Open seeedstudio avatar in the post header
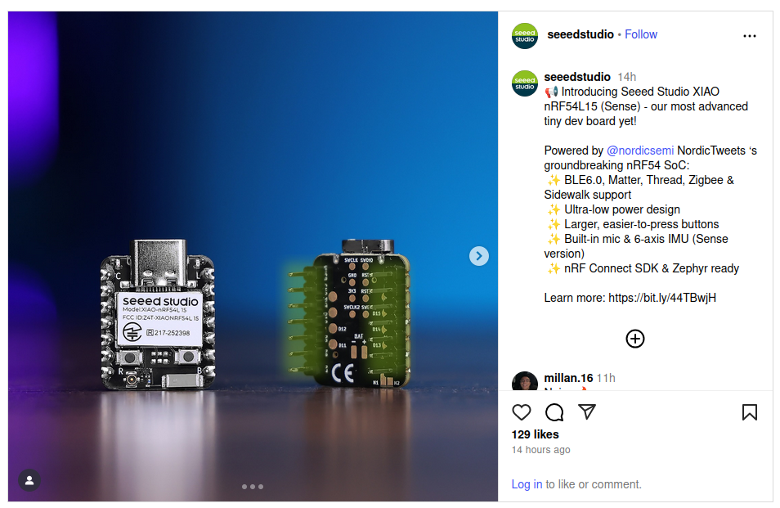The image size is (780, 508). 525,36
